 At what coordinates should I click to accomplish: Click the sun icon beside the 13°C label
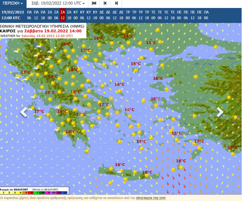click(x=160, y=42)
